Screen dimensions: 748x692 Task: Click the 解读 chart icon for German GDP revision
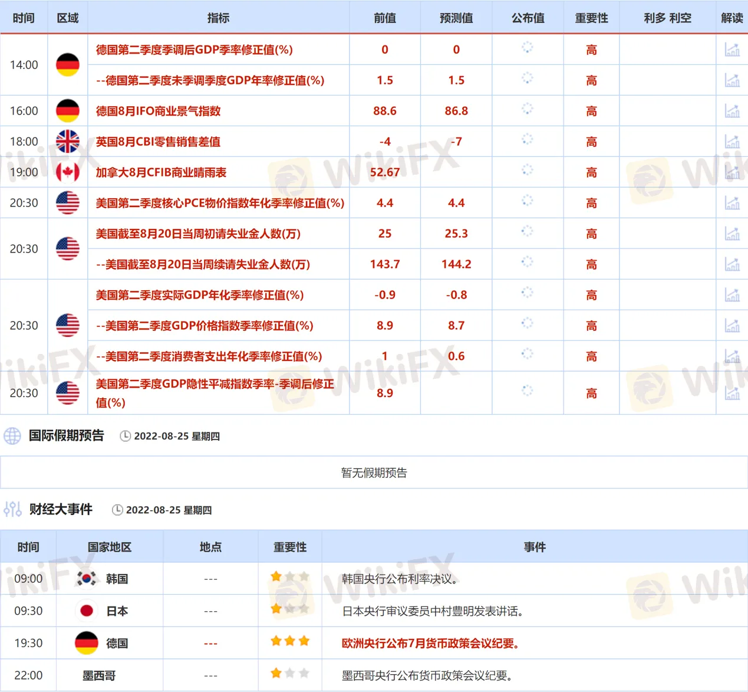(x=732, y=50)
